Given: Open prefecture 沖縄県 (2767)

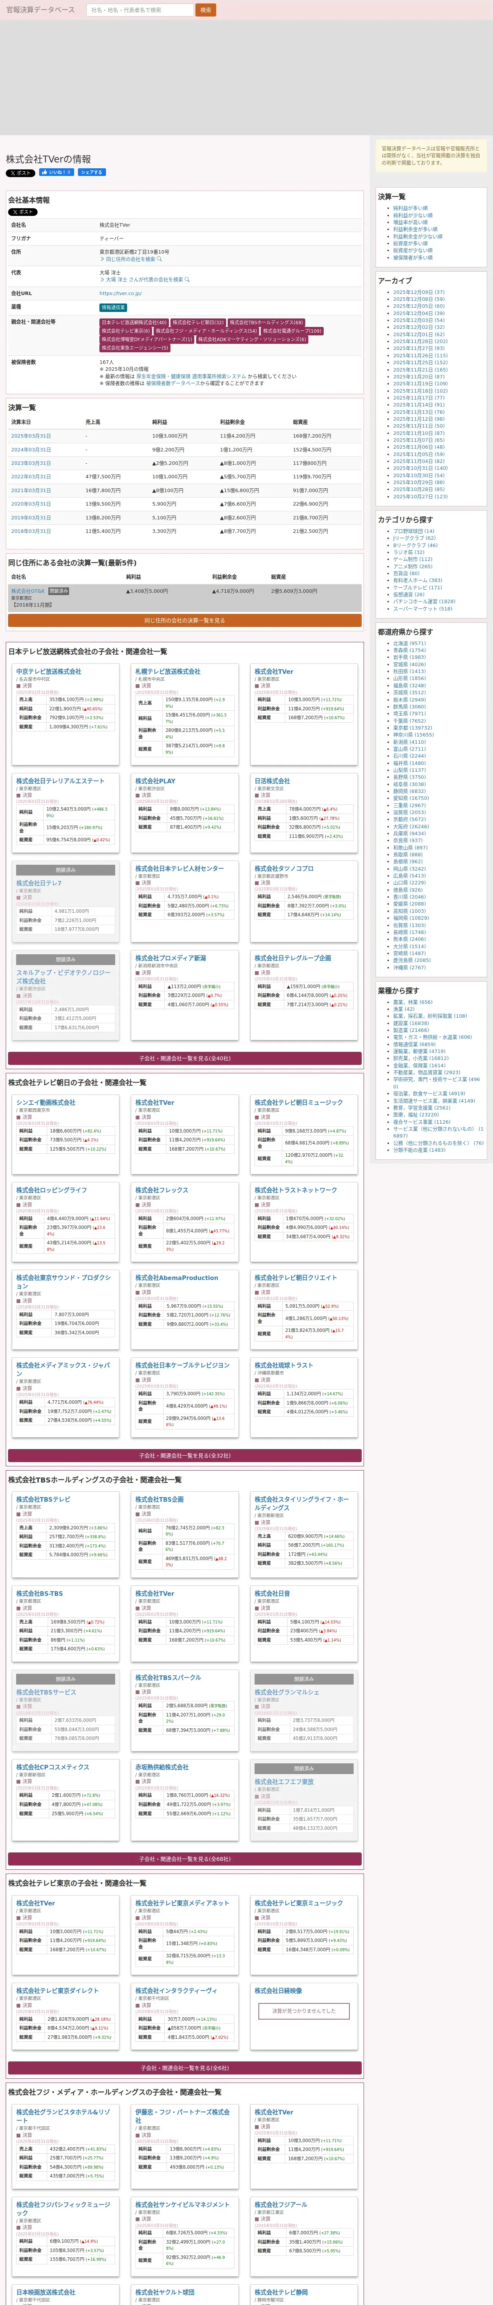Looking at the screenshot, I should click(x=410, y=967).
